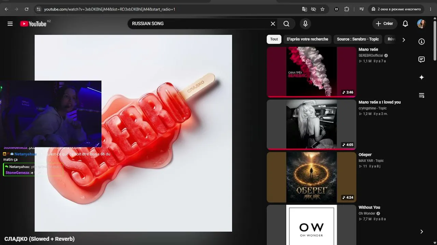Clear the search query with the X
Screen dimensions: 437x245
273,23
